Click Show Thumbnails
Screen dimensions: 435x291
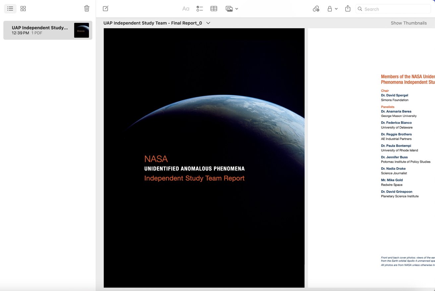click(x=409, y=23)
